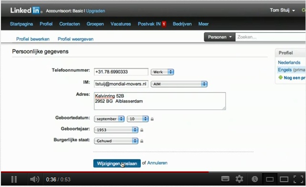Click Wijzigingen opslaan button
The width and height of the screenshot is (306, 187).
pos(117,163)
